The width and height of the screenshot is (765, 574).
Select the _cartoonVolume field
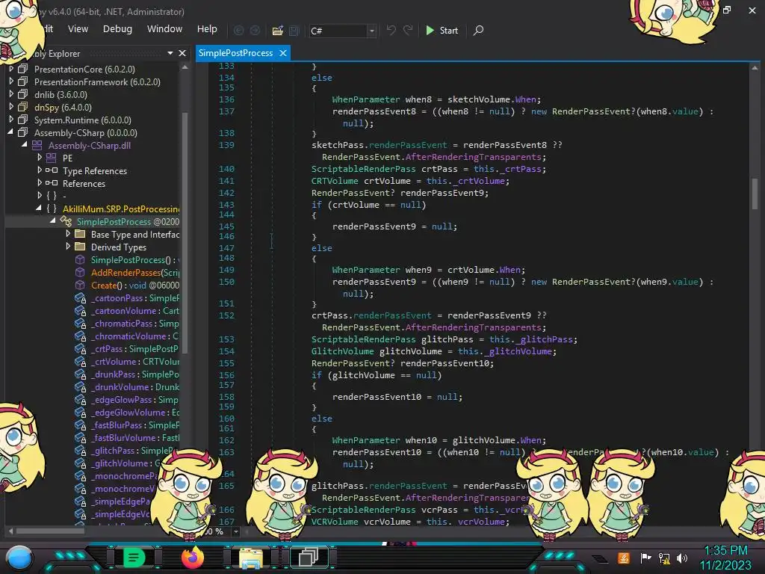(135, 310)
